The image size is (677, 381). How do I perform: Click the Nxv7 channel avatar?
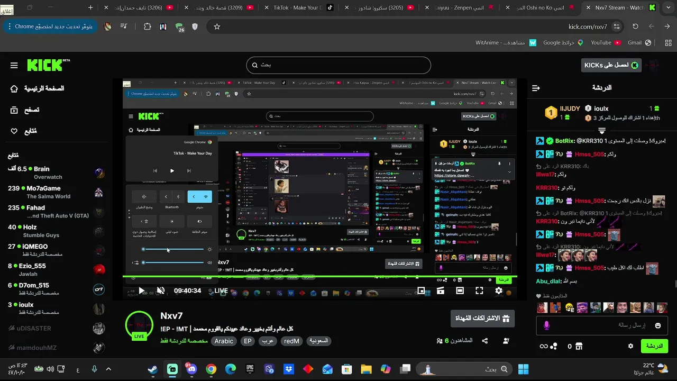tap(139, 326)
